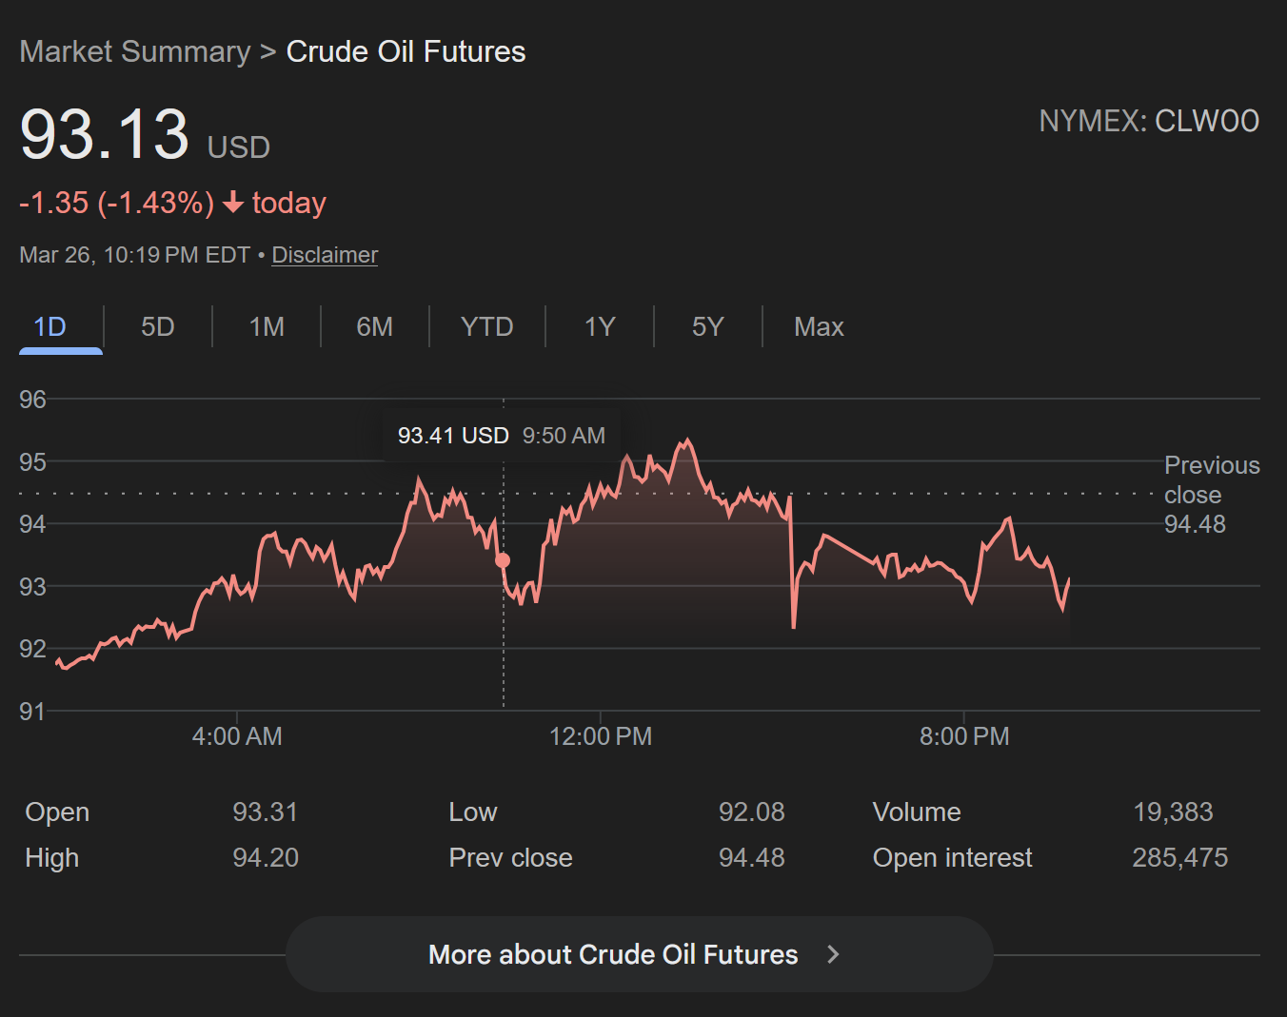This screenshot has height=1017, width=1287.
Task: Click the NYMEX: CLW00 ticker label
Action: [1148, 121]
